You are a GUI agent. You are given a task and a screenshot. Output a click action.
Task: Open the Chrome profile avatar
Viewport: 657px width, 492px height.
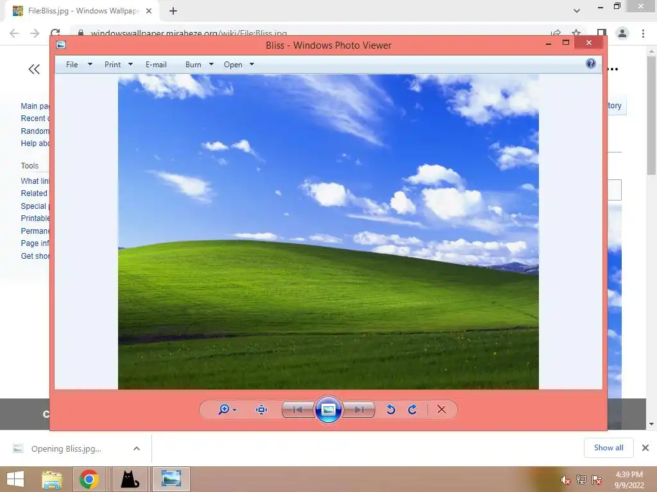coord(622,33)
